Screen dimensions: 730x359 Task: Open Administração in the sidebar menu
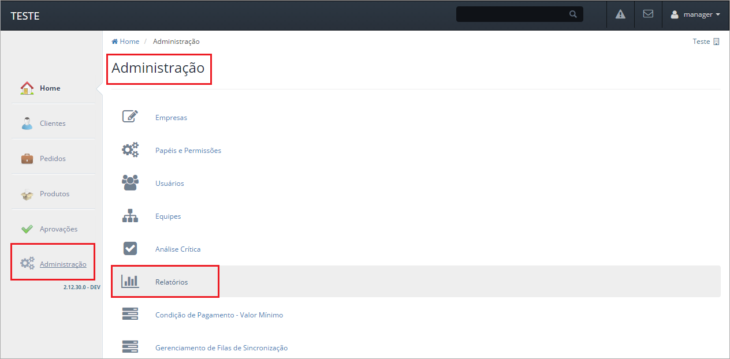point(63,264)
